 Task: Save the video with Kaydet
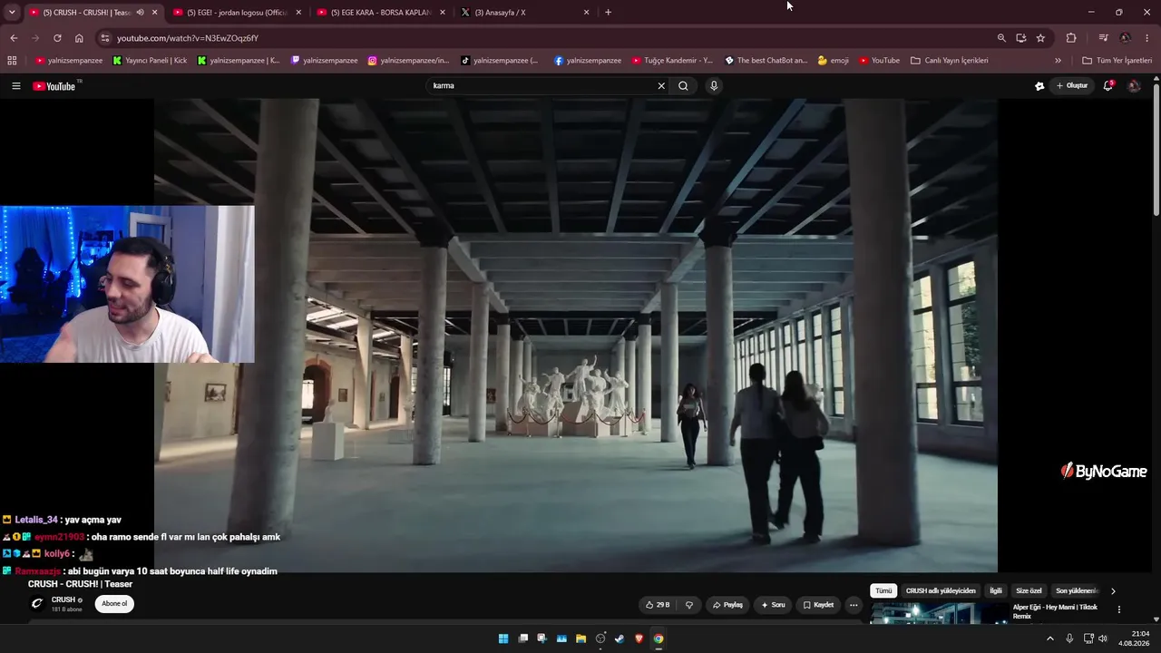click(818, 605)
